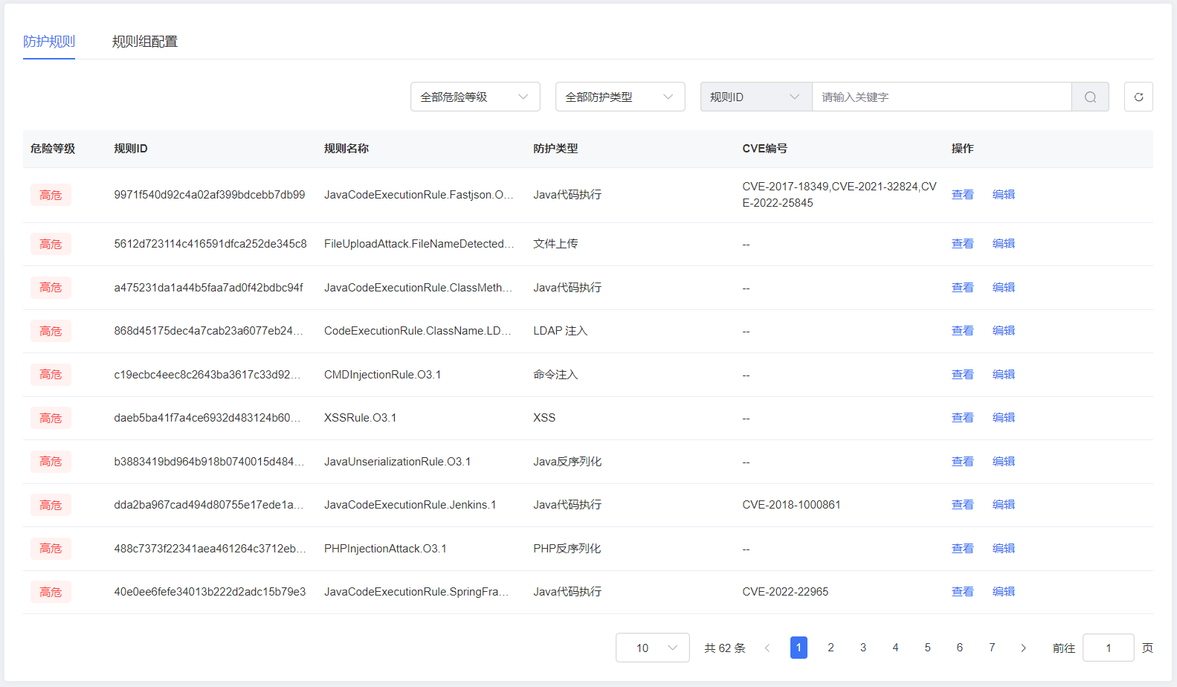Click 查看 for FileUploadAttack rule row
This screenshot has width=1177, height=687.
click(x=963, y=244)
